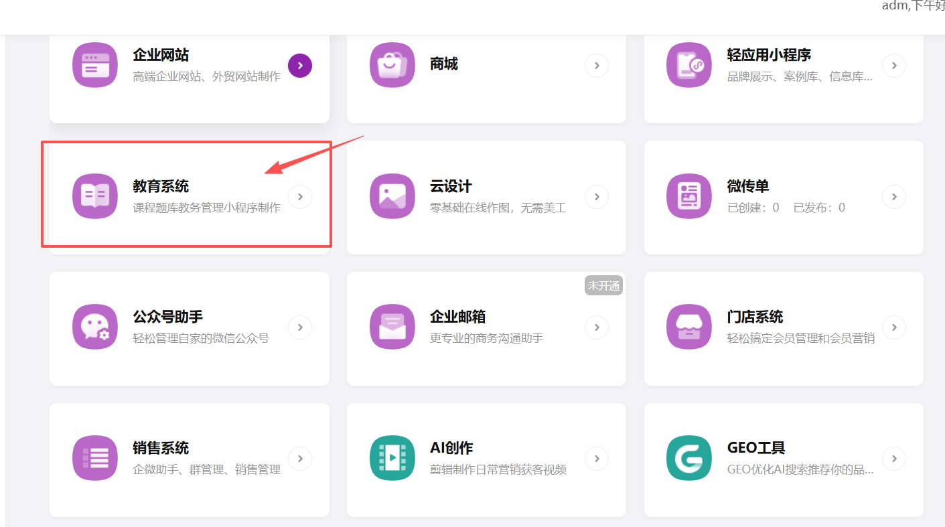This screenshot has height=527, width=945.
Task: Click the 商城 title text
Action: (444, 64)
